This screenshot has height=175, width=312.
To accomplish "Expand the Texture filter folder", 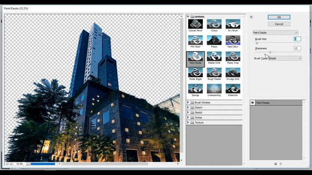I will point(188,122).
